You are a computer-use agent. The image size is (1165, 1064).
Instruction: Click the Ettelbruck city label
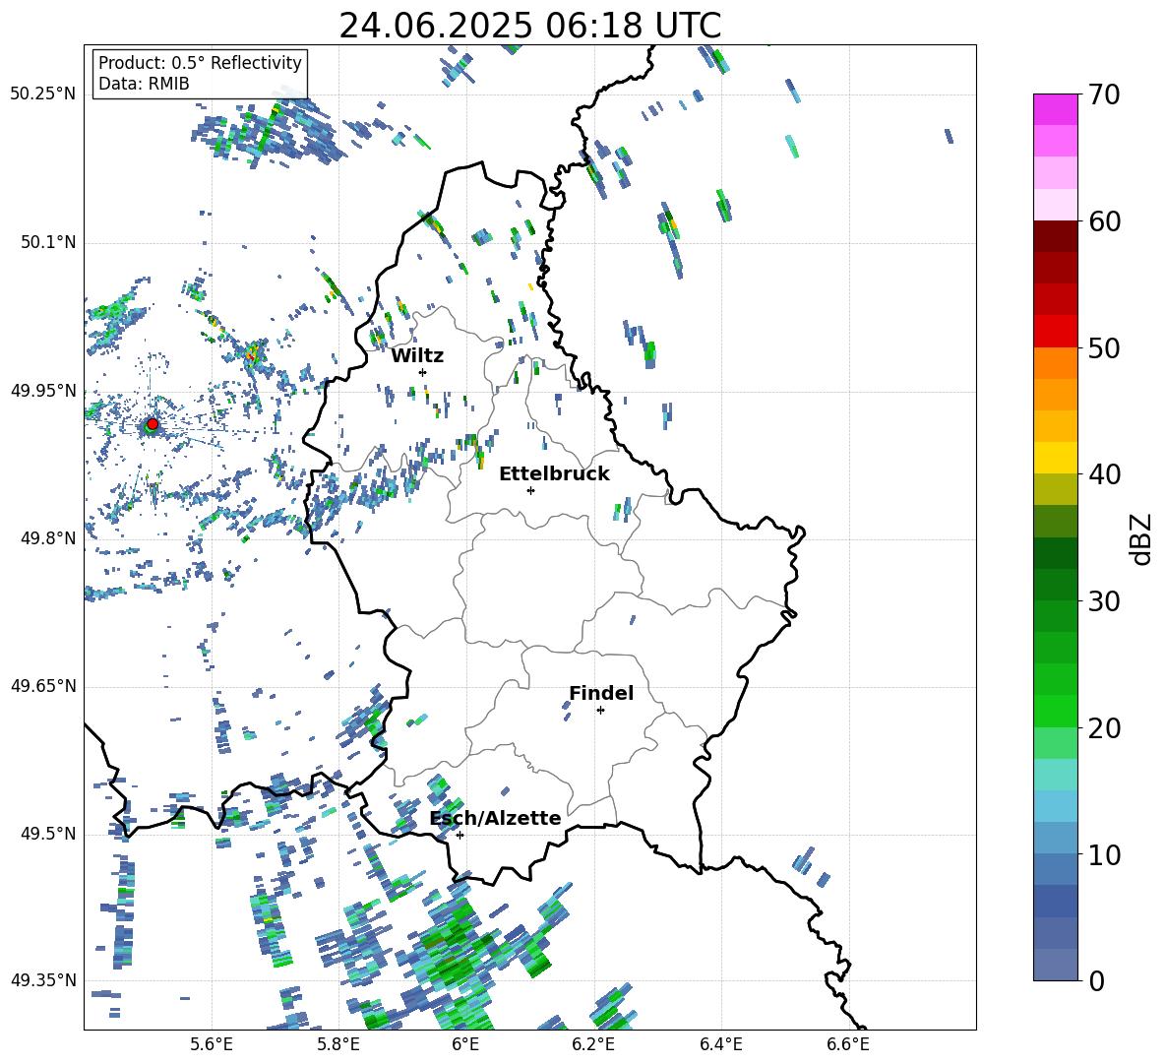coord(554,474)
